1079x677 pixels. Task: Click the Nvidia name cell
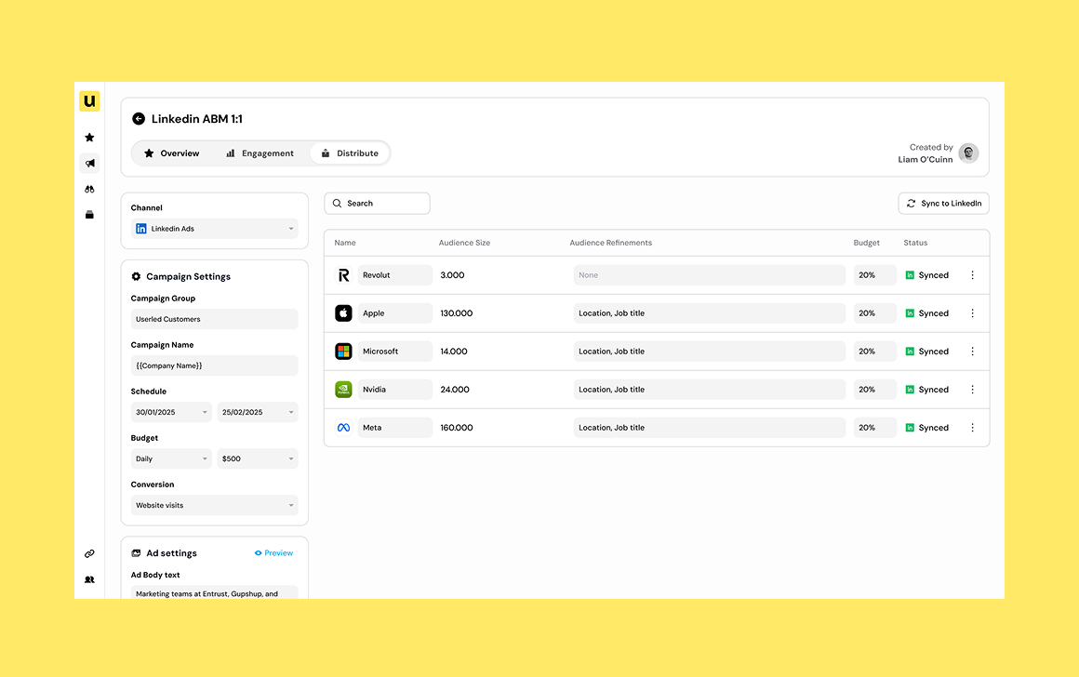[395, 390]
